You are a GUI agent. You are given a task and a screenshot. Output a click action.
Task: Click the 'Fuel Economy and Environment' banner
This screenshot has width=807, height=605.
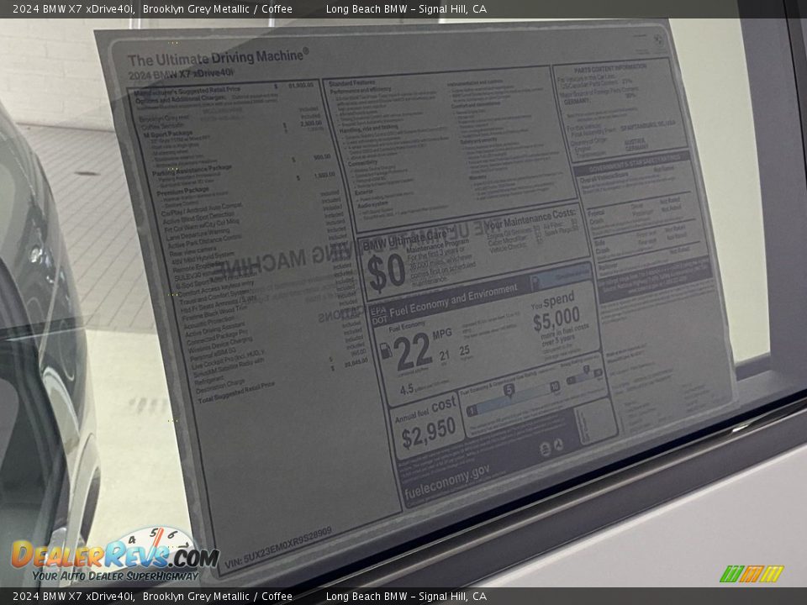pyautogui.click(x=453, y=301)
